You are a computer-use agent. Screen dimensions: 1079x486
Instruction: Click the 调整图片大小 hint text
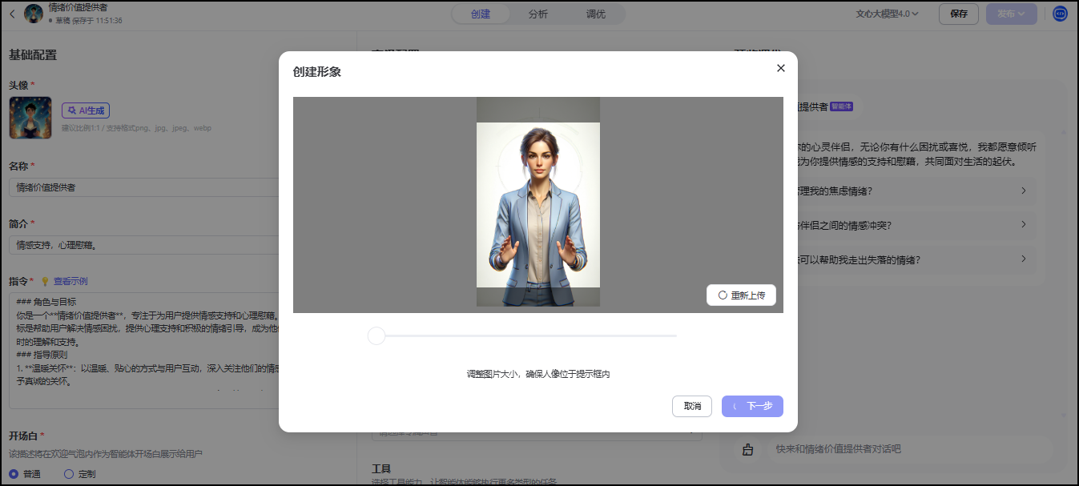538,374
